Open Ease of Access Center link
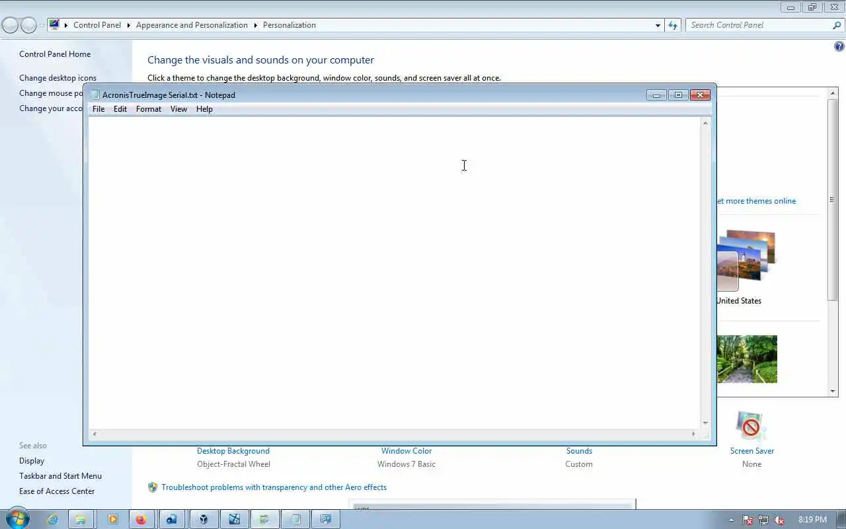Screen dimensions: 846x529 57,491
